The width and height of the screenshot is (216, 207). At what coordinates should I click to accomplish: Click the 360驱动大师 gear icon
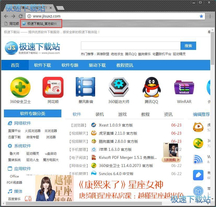pos(119,87)
